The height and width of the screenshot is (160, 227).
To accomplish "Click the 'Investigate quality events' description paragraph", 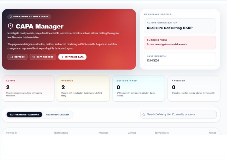I will (63, 35).
